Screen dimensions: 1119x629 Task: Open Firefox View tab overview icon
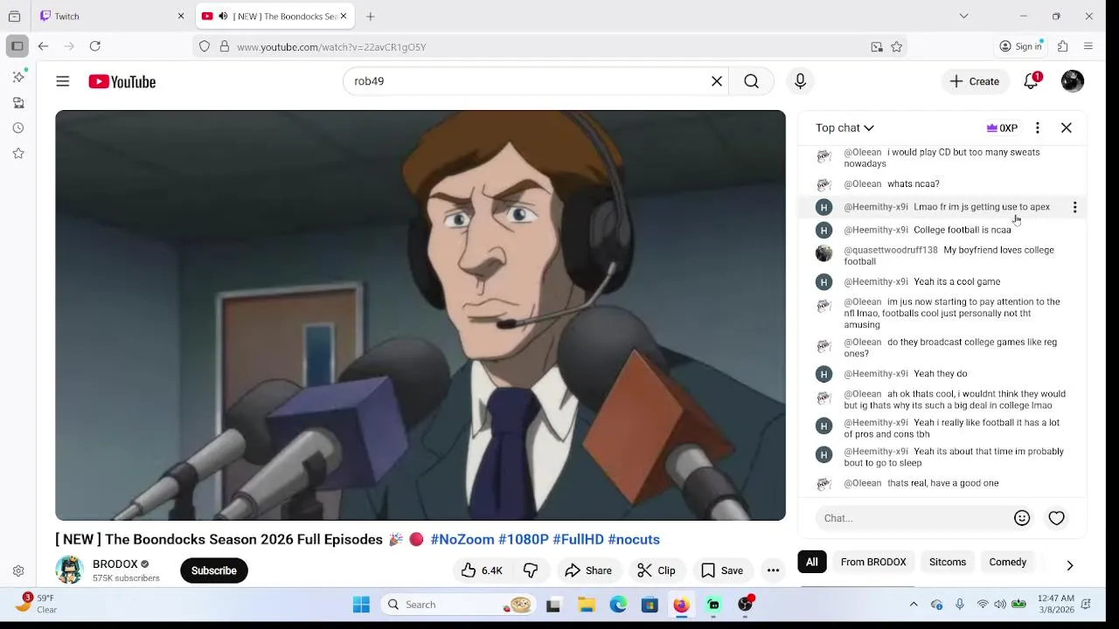14,16
